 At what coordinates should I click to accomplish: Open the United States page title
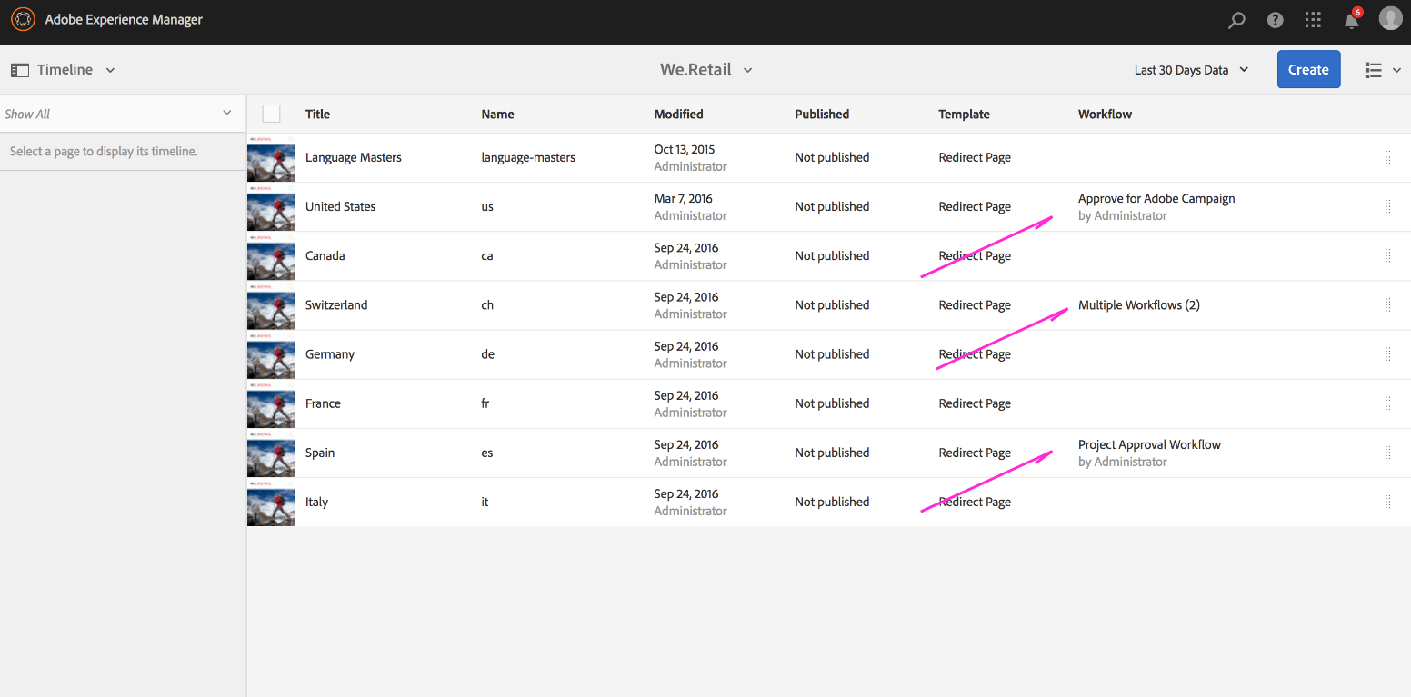[x=340, y=206]
